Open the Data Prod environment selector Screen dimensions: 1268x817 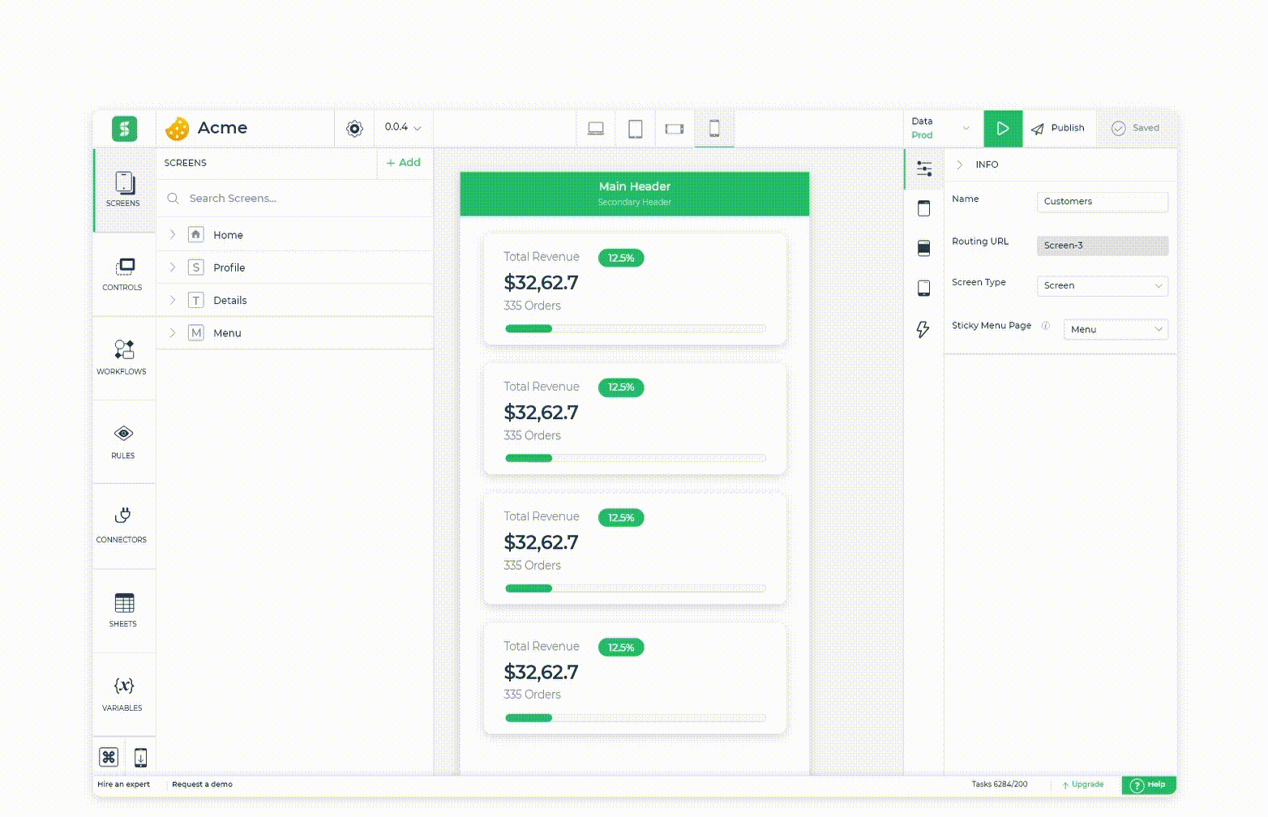pos(942,127)
